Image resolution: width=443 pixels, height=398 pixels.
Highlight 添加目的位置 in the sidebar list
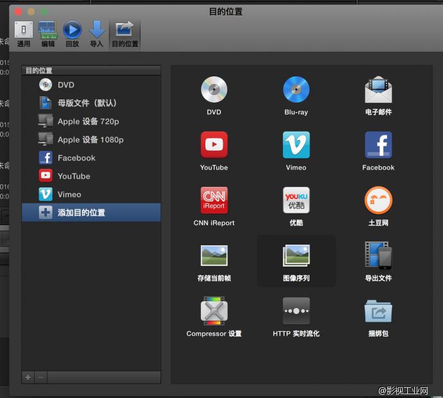81,212
